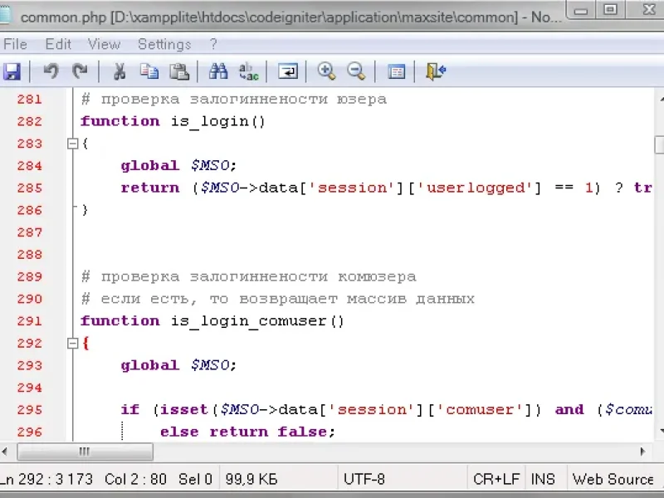Image resolution: width=664 pixels, height=498 pixels.
Task: Zoom in using the magnifier plus icon
Action: tap(327, 72)
